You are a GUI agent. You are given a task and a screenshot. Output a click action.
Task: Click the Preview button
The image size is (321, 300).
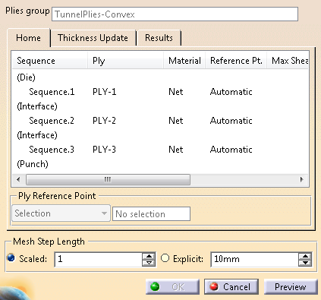point(291,287)
